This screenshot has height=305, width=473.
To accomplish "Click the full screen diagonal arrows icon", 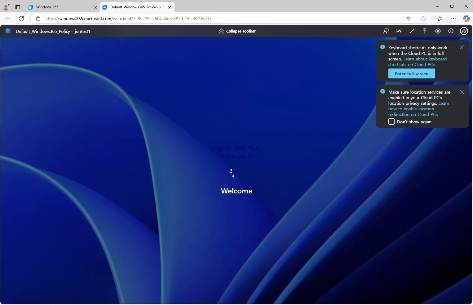I will [412, 31].
